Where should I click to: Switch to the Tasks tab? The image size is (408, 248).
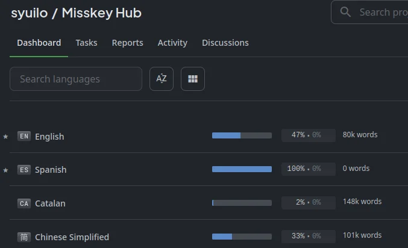tap(86, 43)
